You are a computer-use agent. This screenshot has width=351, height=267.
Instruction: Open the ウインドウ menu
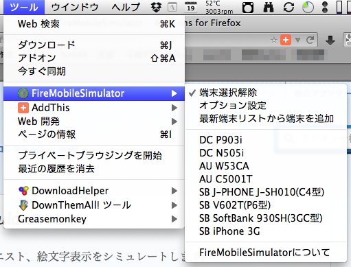pyautogui.click(x=75, y=7)
